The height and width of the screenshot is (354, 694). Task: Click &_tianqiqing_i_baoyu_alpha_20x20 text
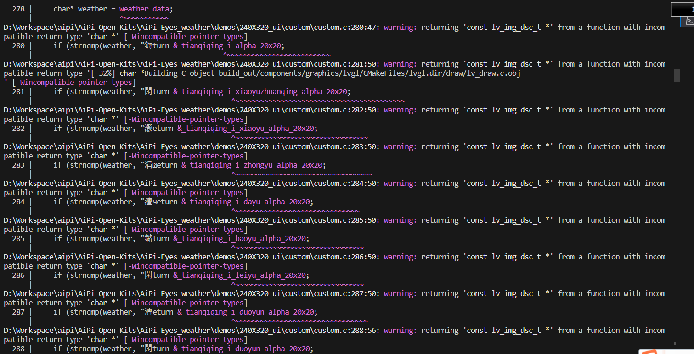click(x=239, y=238)
